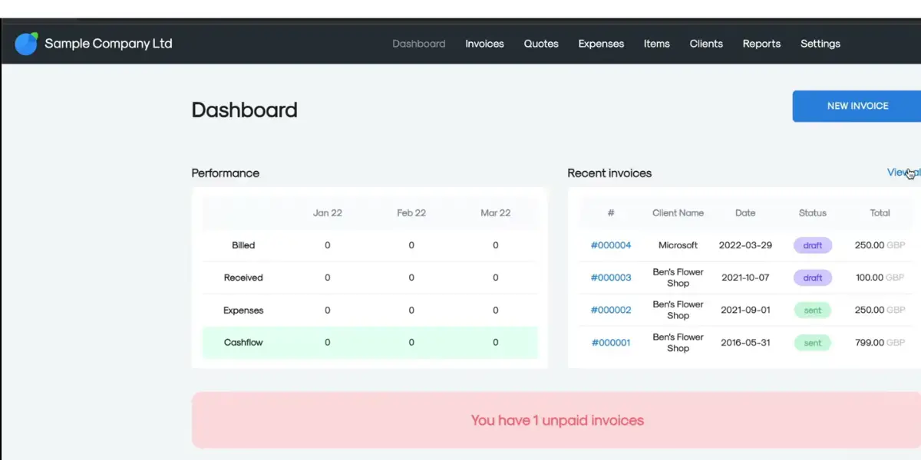Navigate to the Items page
Viewport: 921px width, 460px height.
[x=656, y=44]
